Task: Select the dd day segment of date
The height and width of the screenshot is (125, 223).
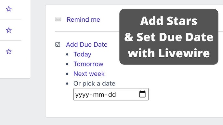Action: [x=112, y=95]
